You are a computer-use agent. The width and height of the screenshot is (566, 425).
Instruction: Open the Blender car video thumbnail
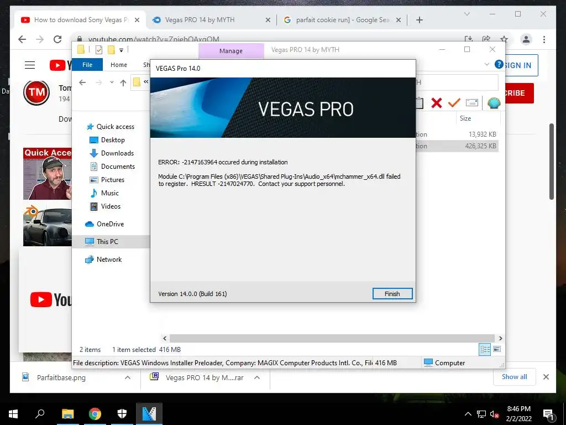(x=48, y=225)
